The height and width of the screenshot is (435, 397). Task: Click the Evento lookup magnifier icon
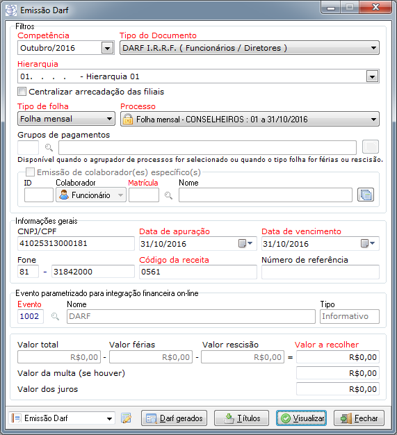[x=55, y=317]
